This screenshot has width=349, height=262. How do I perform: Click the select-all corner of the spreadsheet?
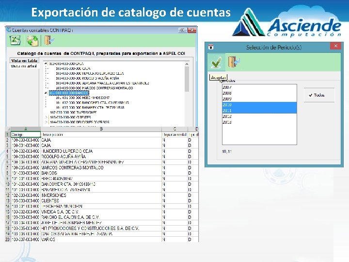click(x=8, y=129)
